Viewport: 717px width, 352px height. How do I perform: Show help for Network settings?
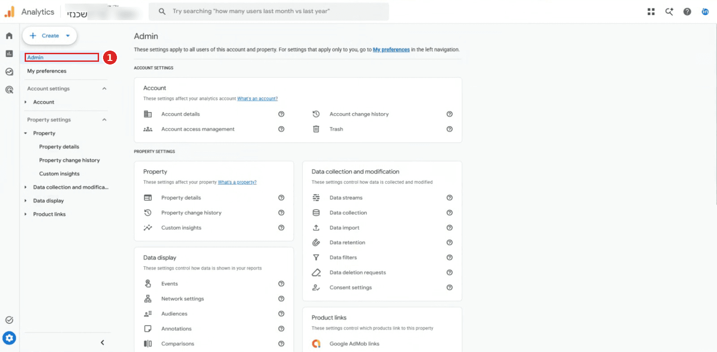tap(281, 299)
